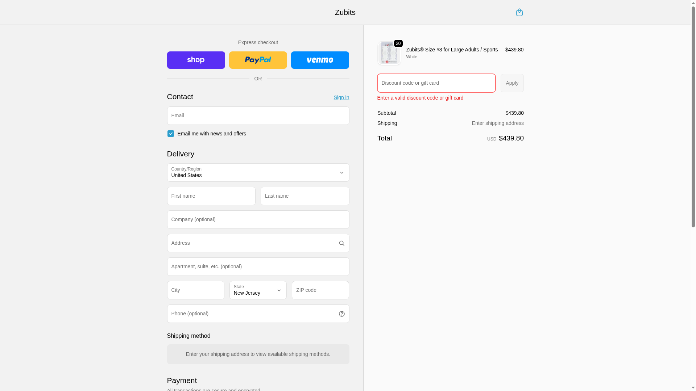Expand the State dropdown showing New Jersey
The image size is (696, 391).
[258, 290]
